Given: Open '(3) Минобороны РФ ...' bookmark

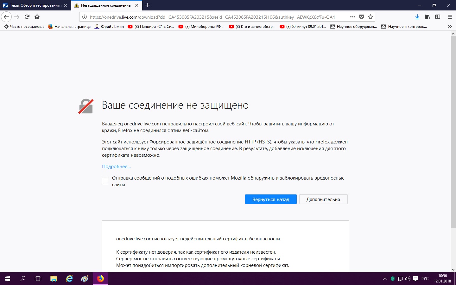Looking at the screenshot, I should pos(201,27).
